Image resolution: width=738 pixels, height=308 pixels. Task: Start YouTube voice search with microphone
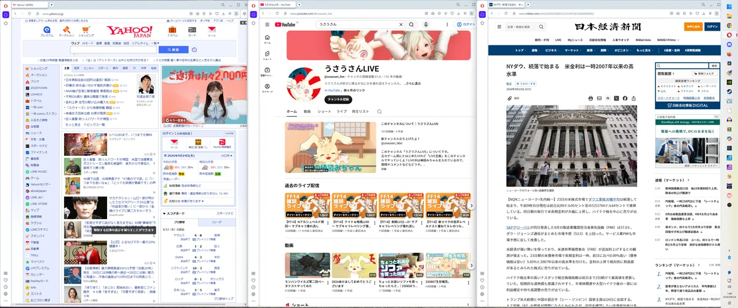(x=426, y=25)
